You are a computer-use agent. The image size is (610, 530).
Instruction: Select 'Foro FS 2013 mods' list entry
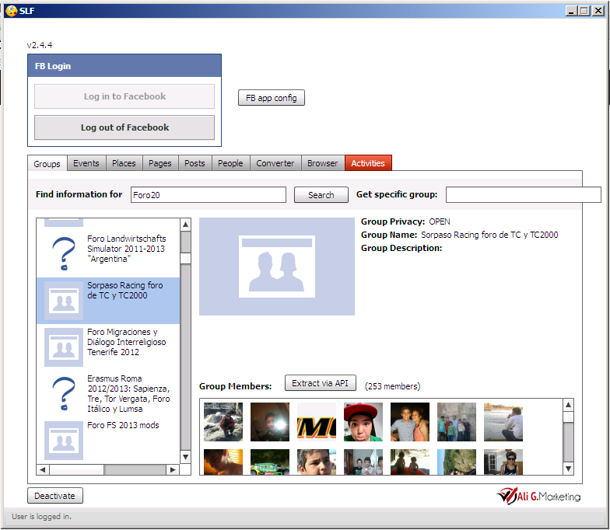pos(108,441)
